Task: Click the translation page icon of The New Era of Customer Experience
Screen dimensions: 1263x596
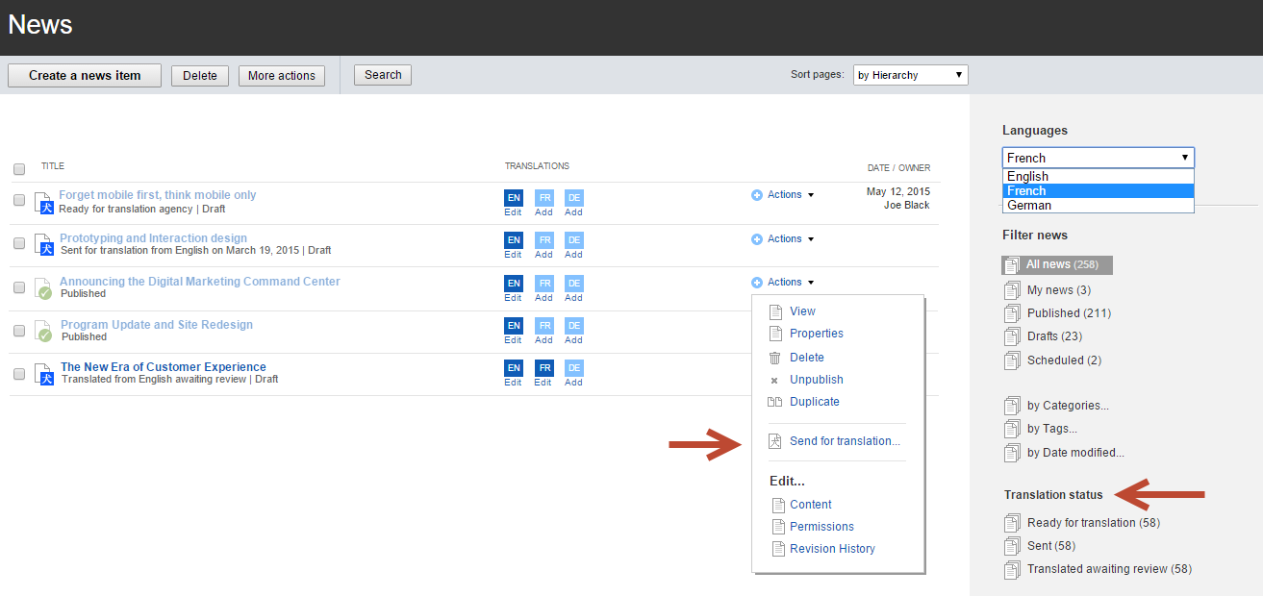Action: pyautogui.click(x=43, y=374)
